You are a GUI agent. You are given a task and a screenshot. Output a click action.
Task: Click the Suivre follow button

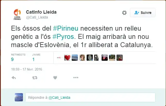(x=143, y=13)
